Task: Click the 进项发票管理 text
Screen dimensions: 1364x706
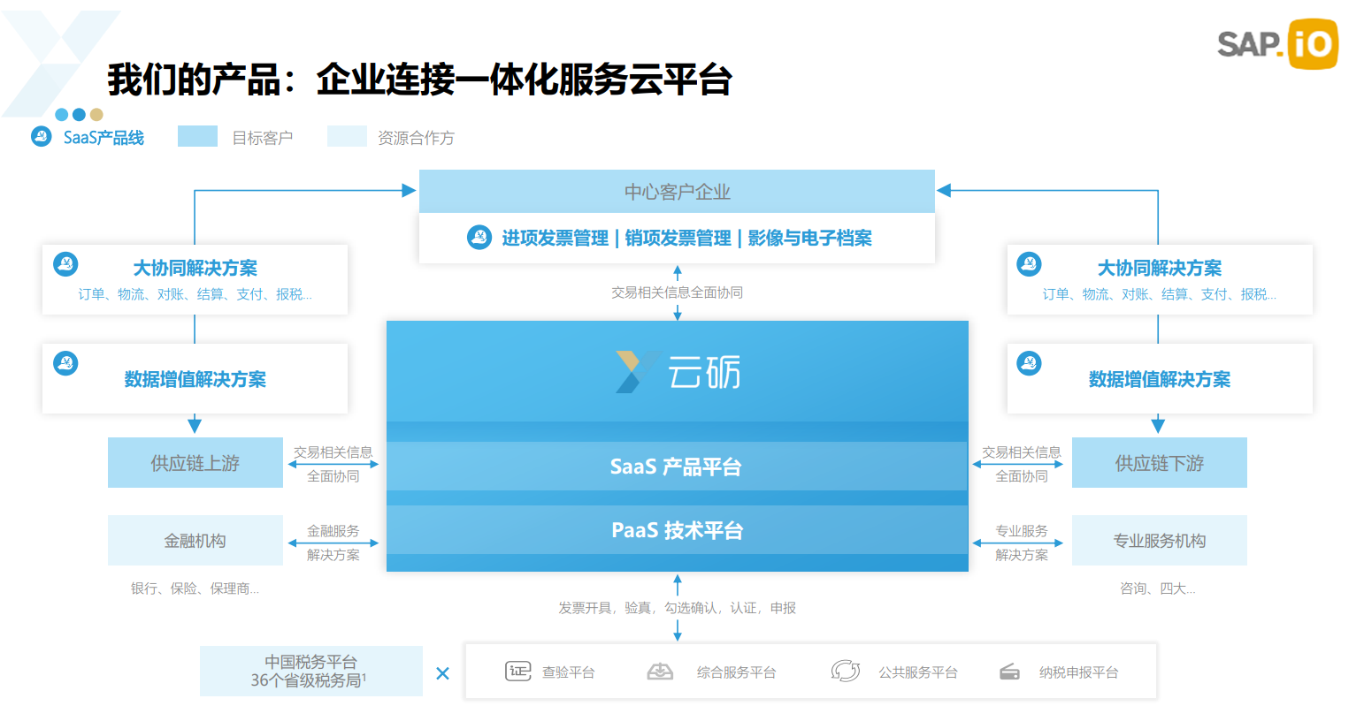Action: tap(556, 238)
